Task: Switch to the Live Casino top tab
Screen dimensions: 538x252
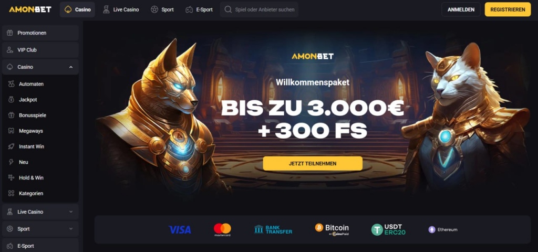Action: (x=121, y=9)
